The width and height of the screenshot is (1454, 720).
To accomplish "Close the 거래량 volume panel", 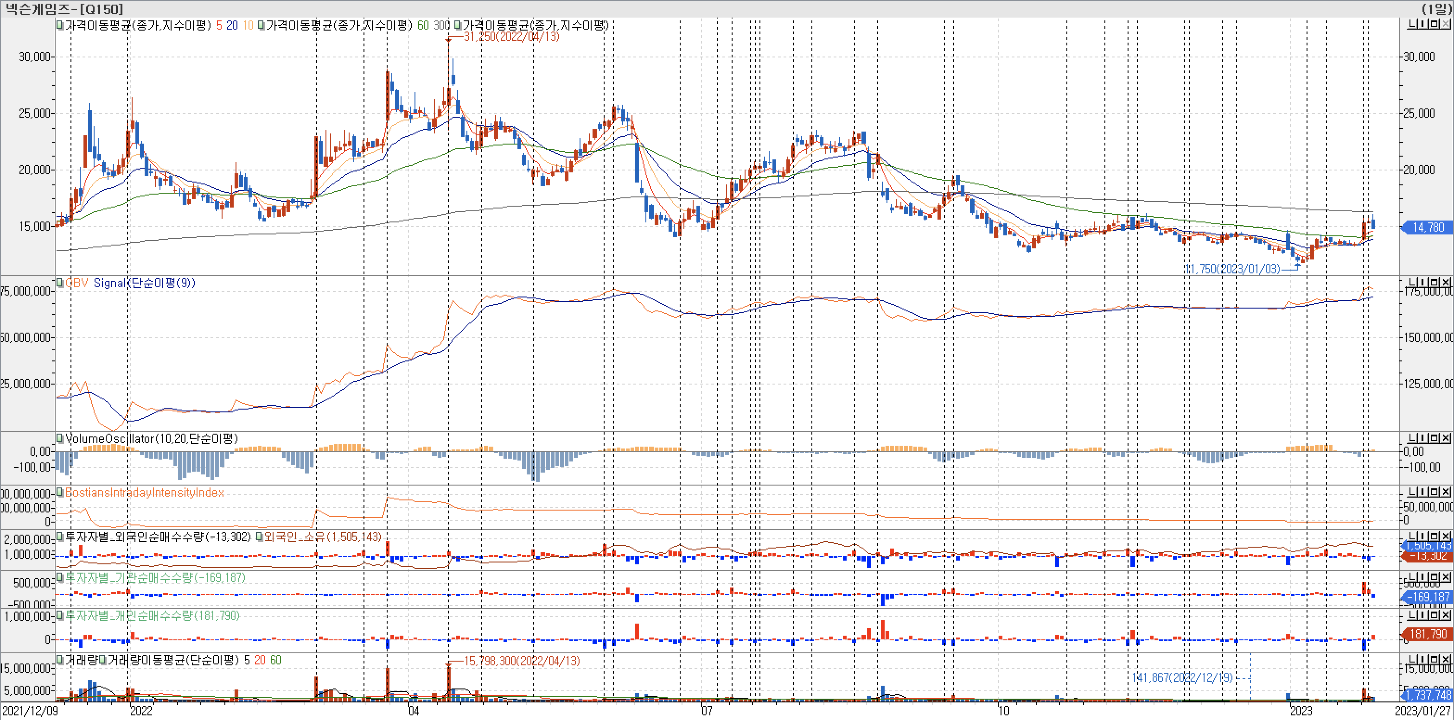I will coord(1445,659).
